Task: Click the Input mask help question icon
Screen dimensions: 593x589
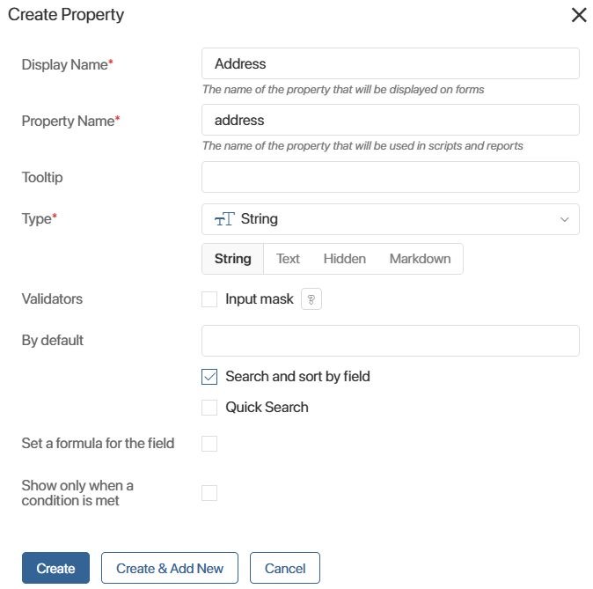Action: point(311,299)
